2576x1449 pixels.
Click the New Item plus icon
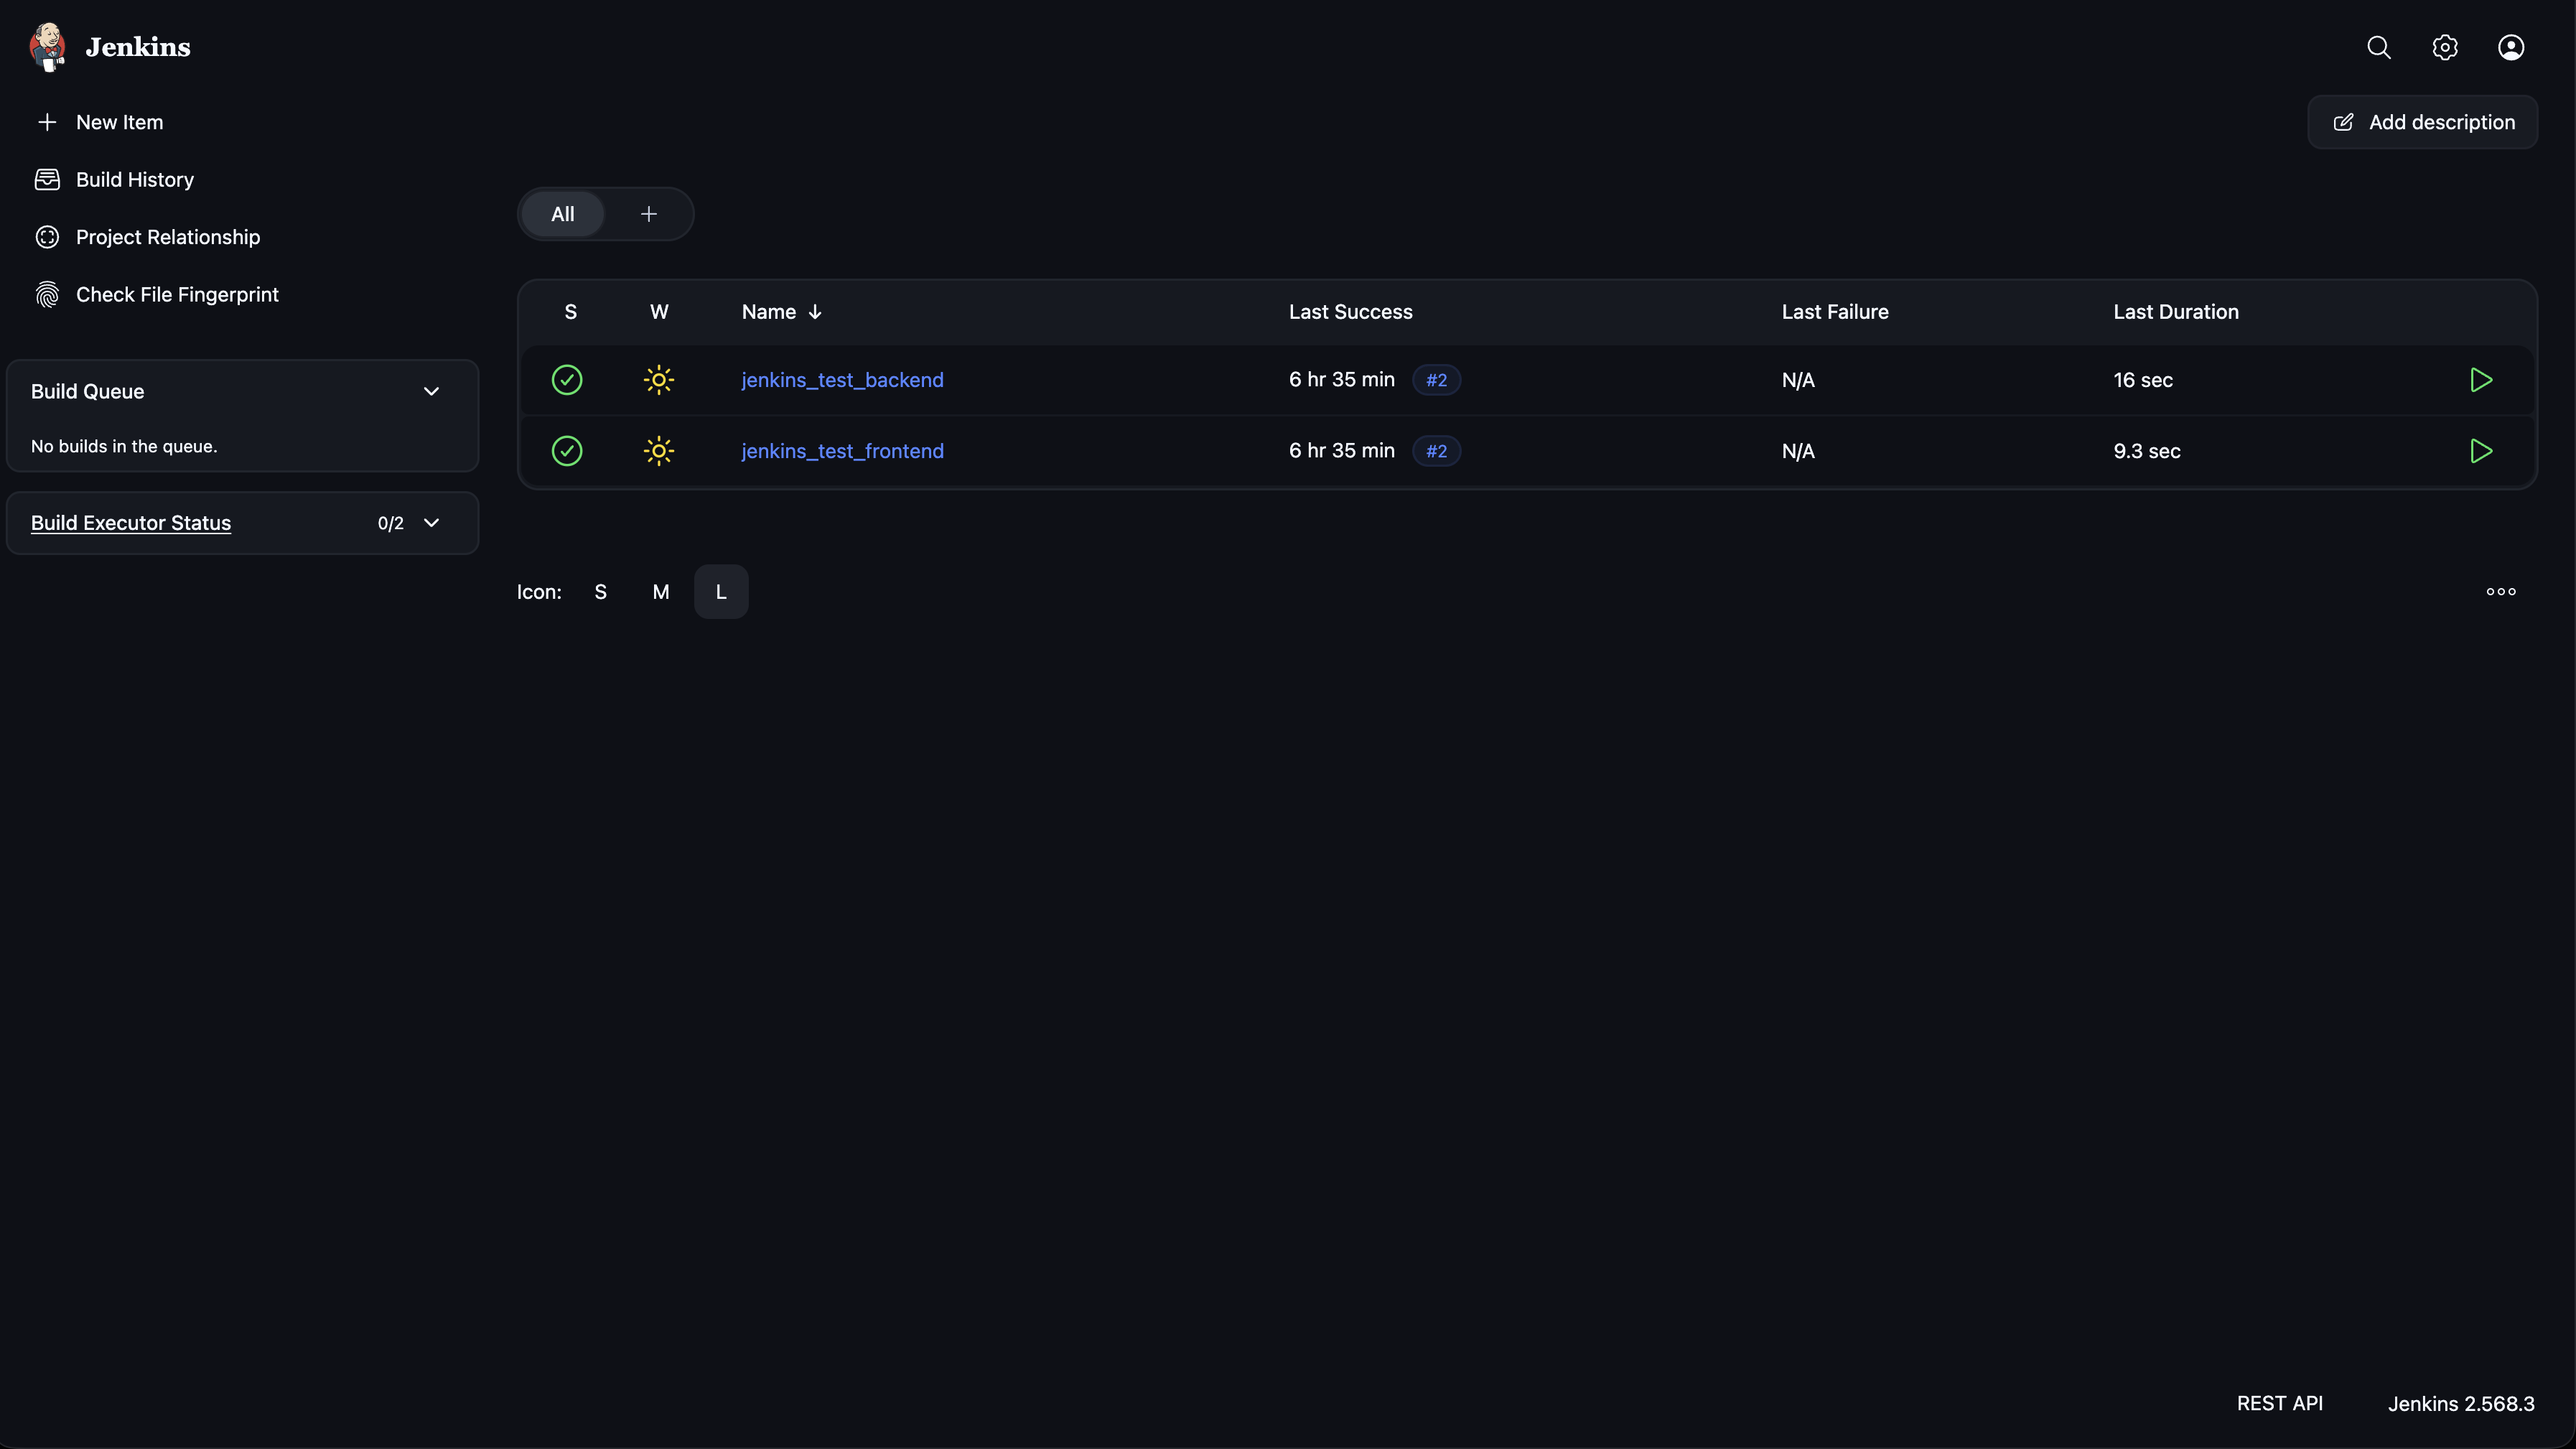point(47,122)
